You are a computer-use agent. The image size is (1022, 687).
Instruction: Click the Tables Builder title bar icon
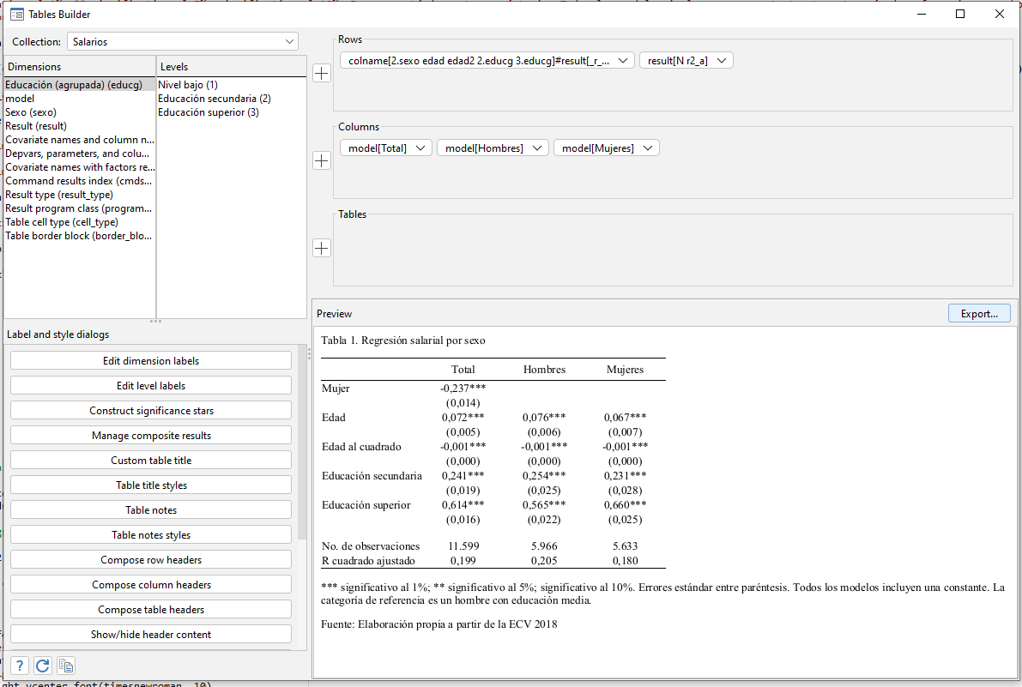pyautogui.click(x=15, y=14)
